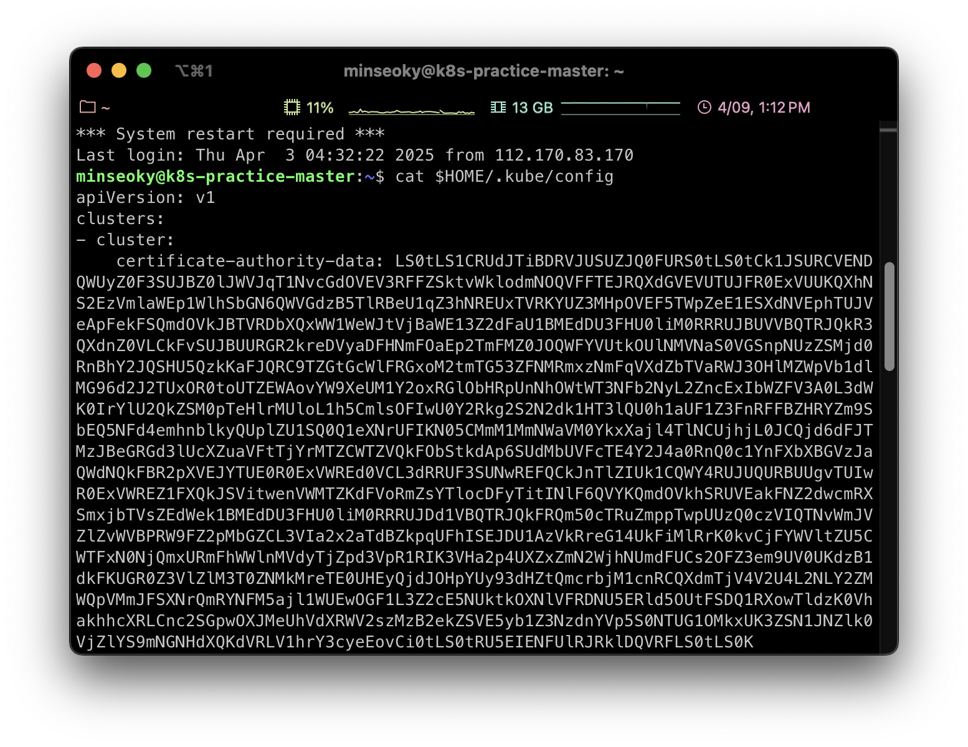Click the minseoky@k8s-practice-master window title
Screen dimensions: 968x747
pos(484,71)
